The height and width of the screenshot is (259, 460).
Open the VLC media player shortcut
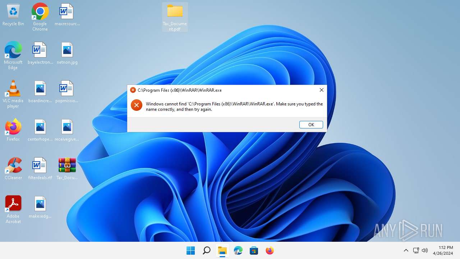click(x=13, y=94)
